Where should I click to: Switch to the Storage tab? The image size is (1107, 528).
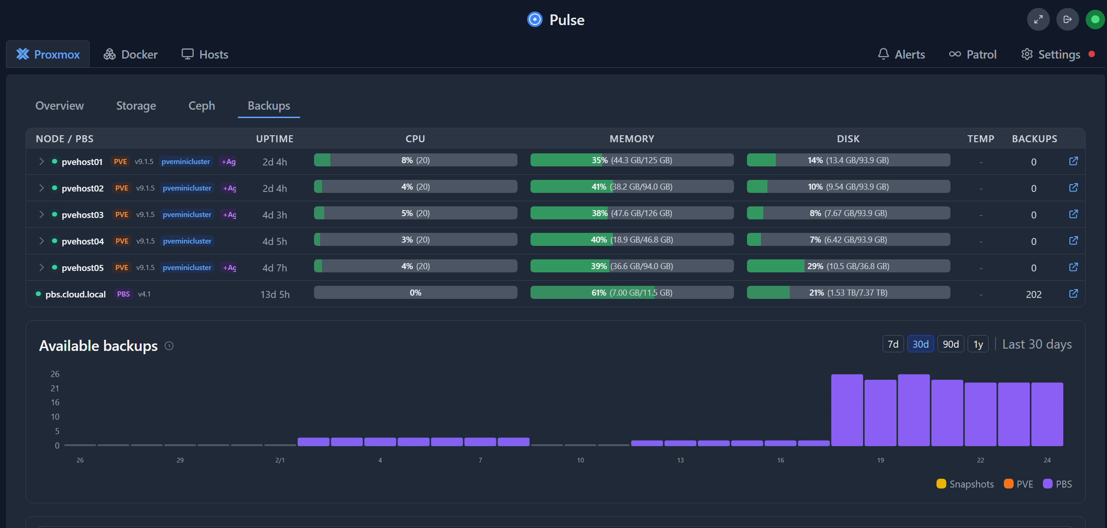[136, 106]
